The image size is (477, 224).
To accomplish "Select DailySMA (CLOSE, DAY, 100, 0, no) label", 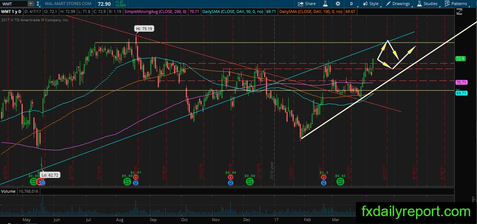I will click(312, 12).
